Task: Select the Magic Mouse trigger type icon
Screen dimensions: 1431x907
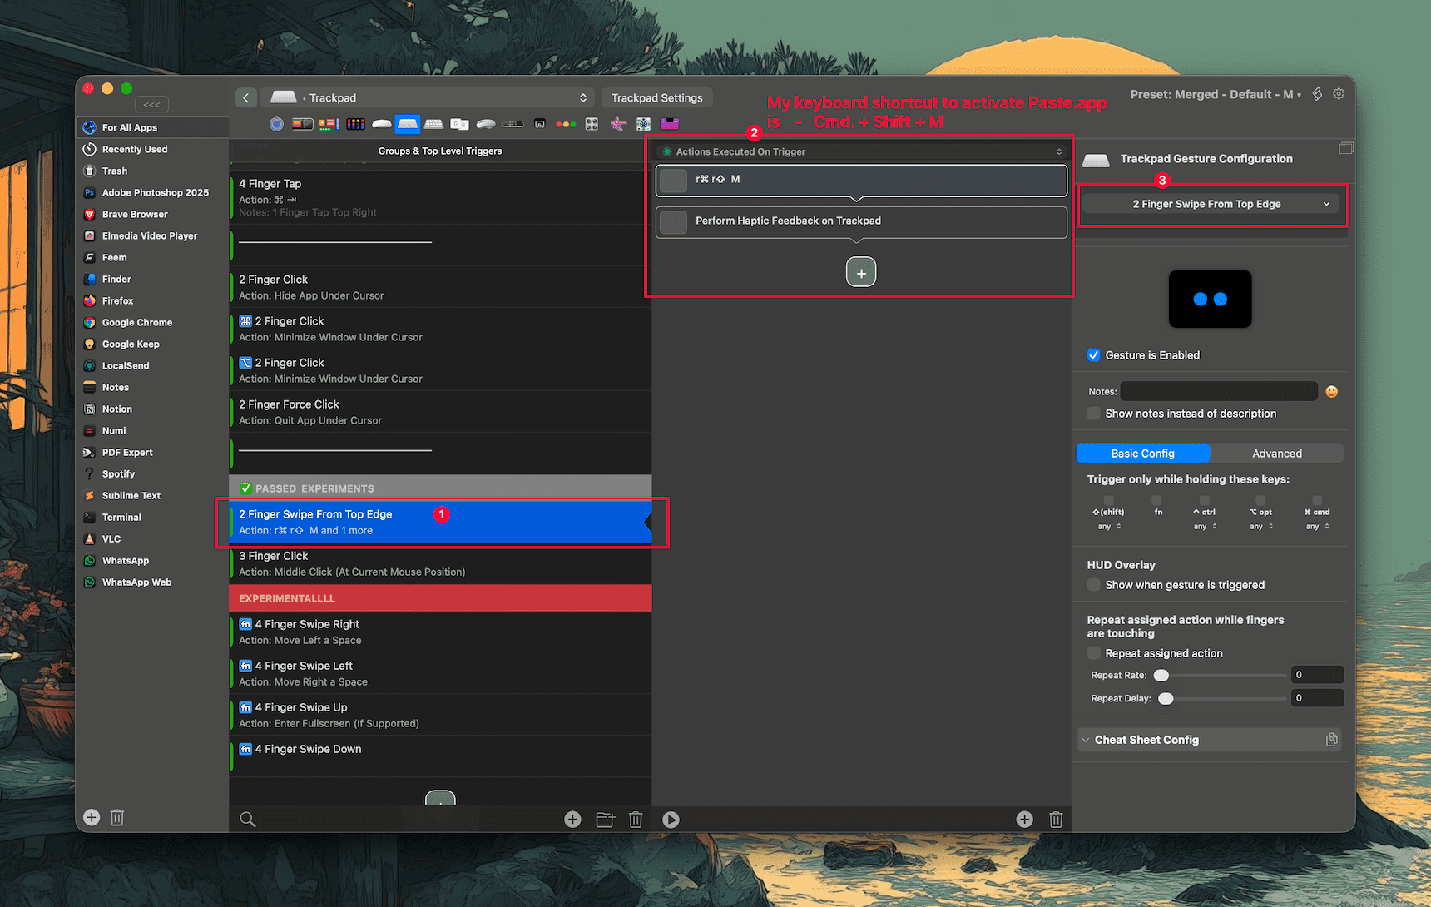Action: (x=382, y=124)
